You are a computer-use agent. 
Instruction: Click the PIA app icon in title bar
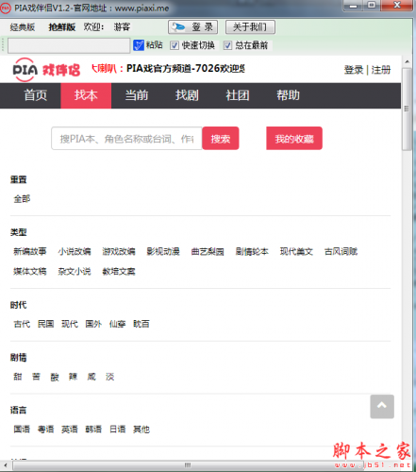tap(6, 8)
